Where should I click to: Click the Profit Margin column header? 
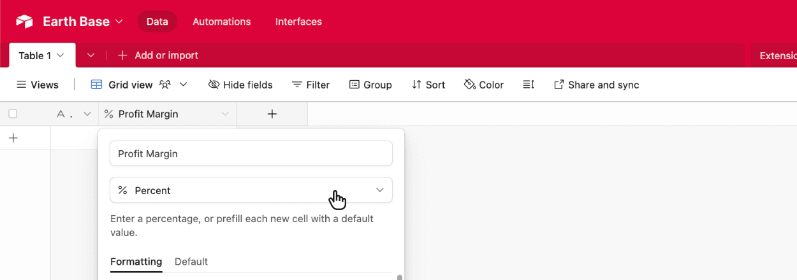(168, 114)
